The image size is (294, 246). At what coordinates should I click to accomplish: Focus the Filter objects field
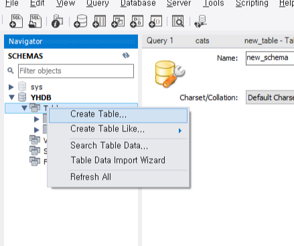[76, 71]
